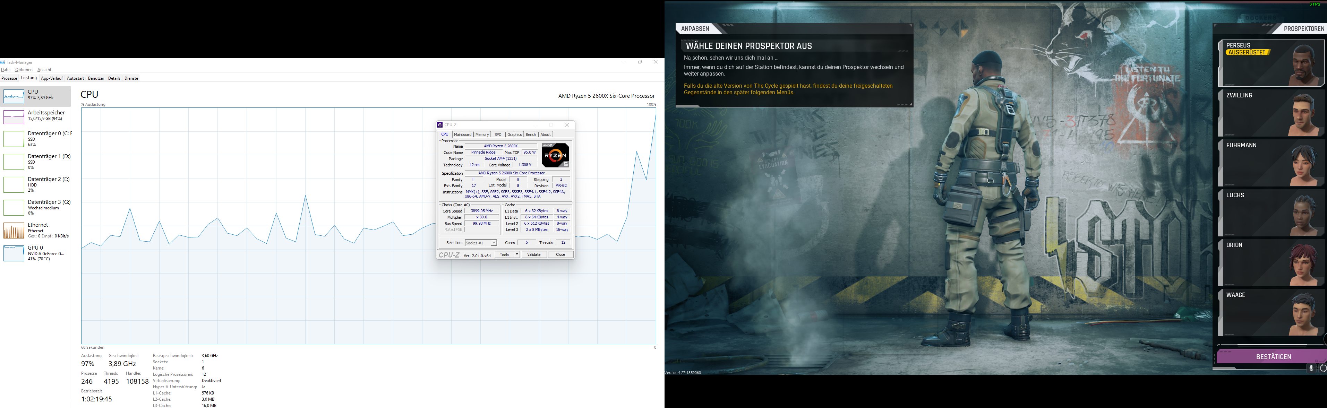Open the Bench tab in CPU-Z
The width and height of the screenshot is (1327, 408).
click(531, 134)
